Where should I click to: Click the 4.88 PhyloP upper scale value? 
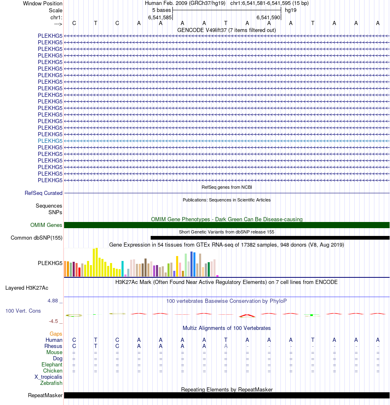53,301
